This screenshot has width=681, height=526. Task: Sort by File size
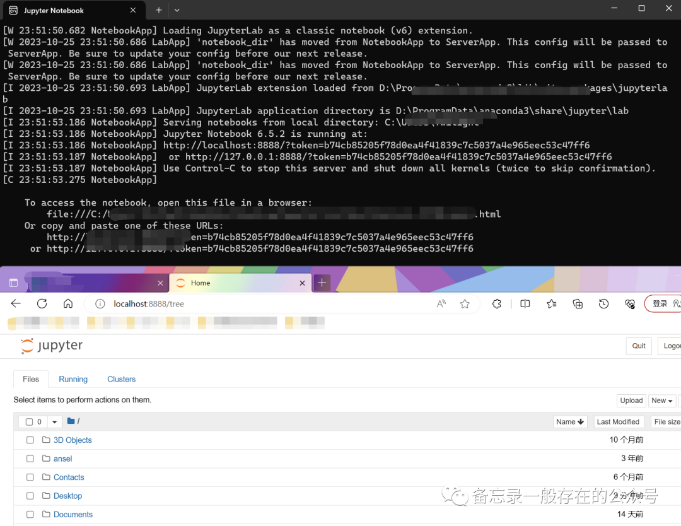[x=666, y=422]
